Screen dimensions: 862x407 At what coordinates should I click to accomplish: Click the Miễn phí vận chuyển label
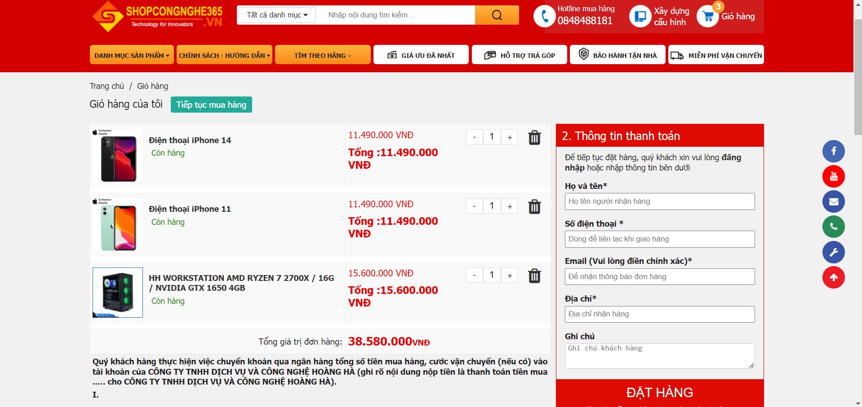(725, 56)
